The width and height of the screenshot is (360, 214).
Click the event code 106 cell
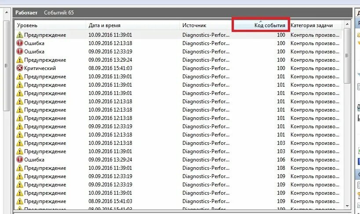[281, 160]
